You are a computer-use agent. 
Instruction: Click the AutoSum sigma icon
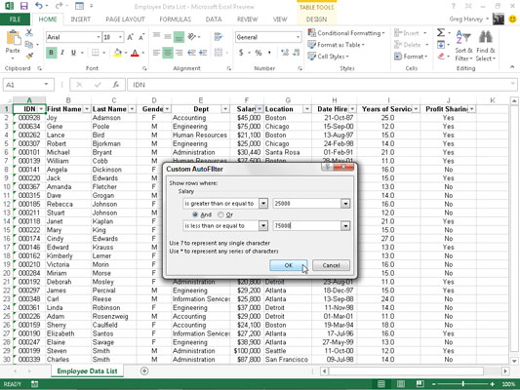(x=440, y=32)
